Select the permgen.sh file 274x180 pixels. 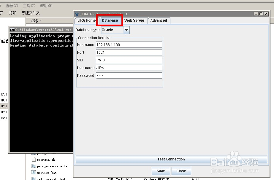pyautogui.click(x=46, y=160)
